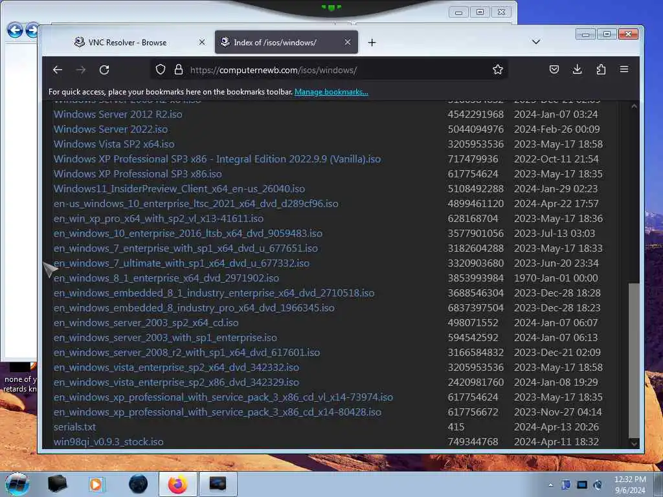Download win98qi_v0.9.3_stock.iso

[x=109, y=441]
